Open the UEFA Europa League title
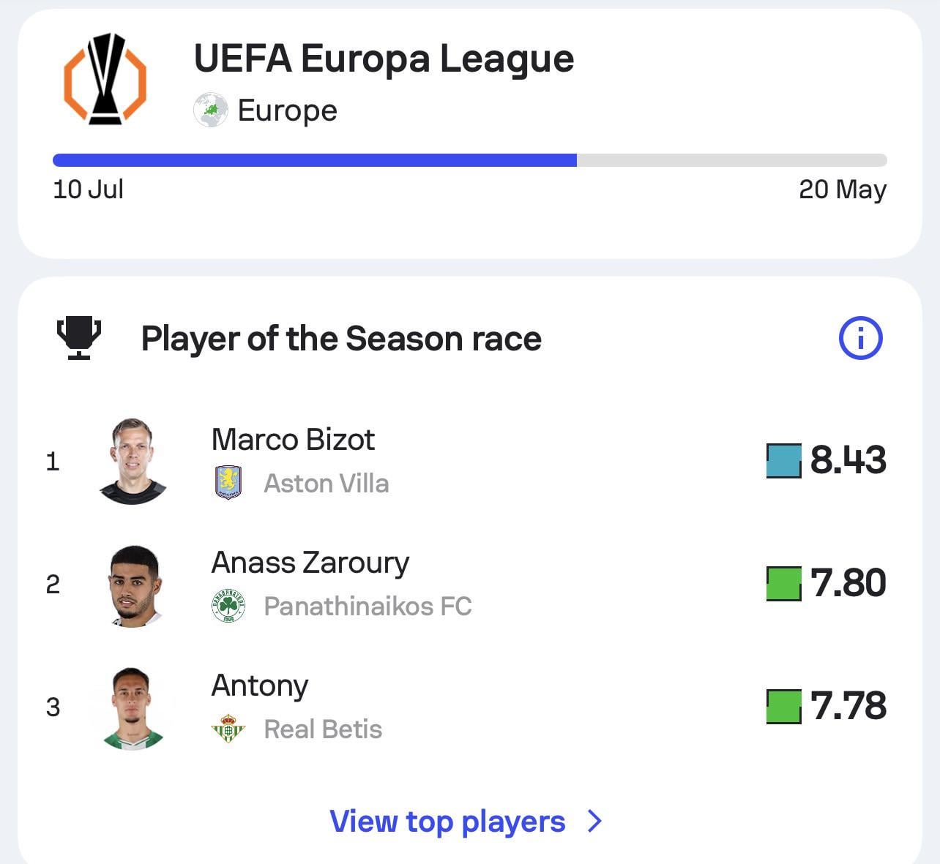The width and height of the screenshot is (940, 864). (x=384, y=59)
